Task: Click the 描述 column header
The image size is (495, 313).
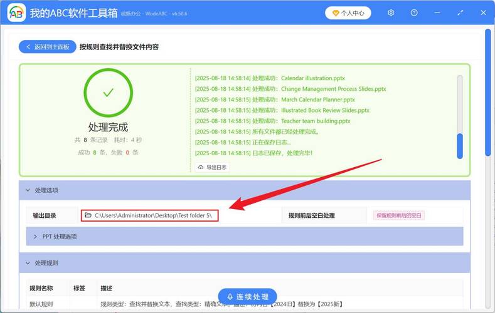Action: tap(106, 288)
